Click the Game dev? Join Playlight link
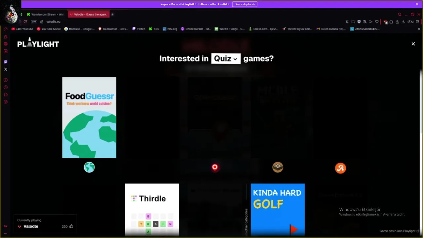This screenshot has width=423, height=238. pos(399,231)
